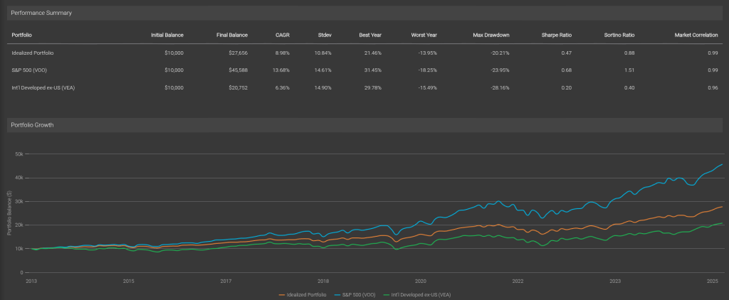Select Int'l Developed ex-US (VEA) table row name
Viewport: 729px width, 300px height.
coord(42,86)
